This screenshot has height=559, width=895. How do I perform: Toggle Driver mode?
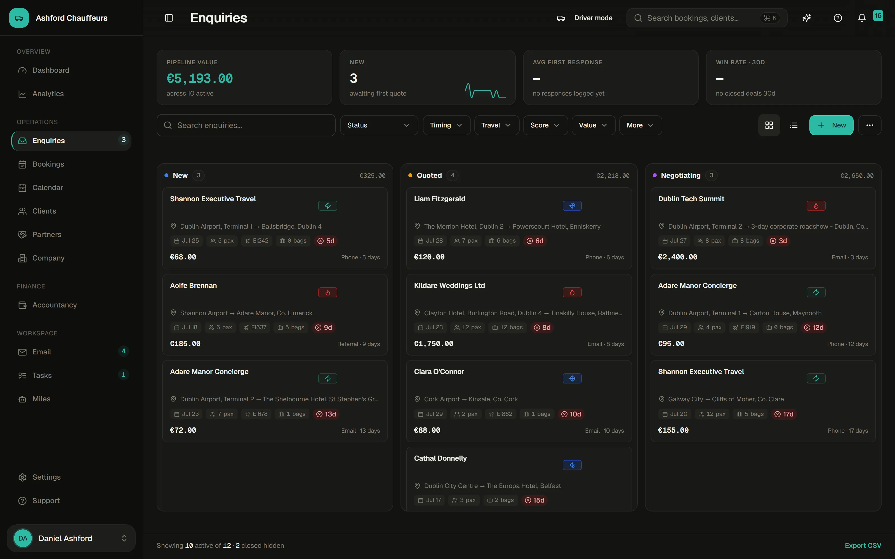584,18
